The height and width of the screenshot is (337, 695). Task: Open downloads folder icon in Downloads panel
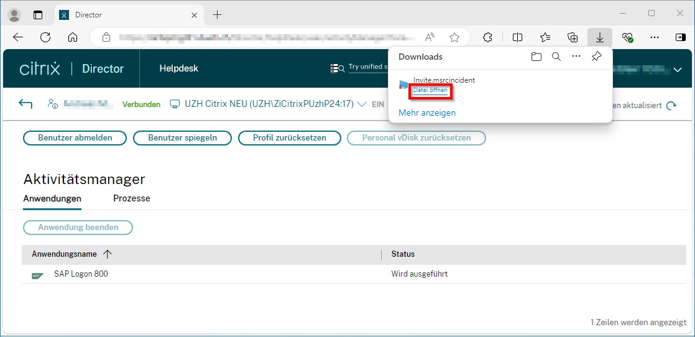point(536,57)
